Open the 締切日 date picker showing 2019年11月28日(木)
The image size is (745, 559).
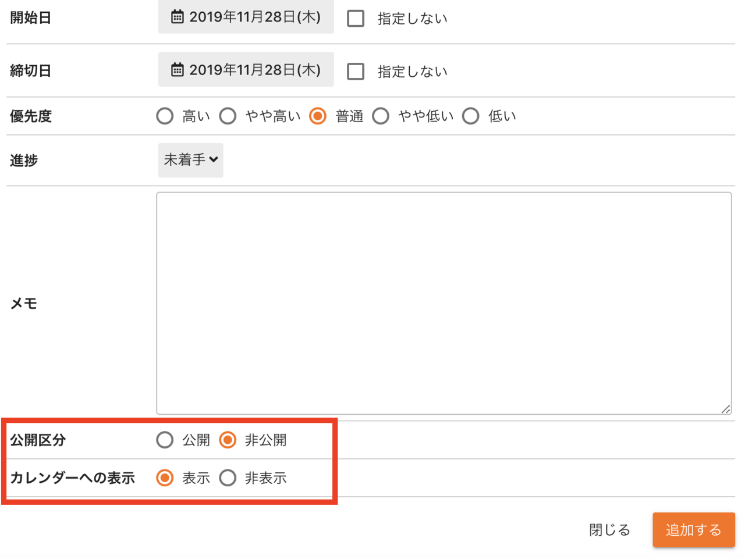tap(246, 69)
